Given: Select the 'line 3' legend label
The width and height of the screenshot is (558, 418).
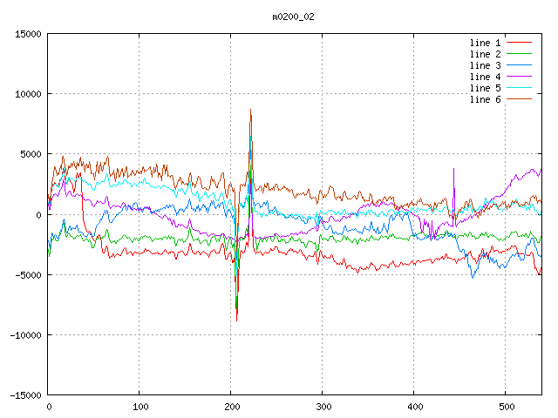Looking at the screenshot, I should pos(485,65).
